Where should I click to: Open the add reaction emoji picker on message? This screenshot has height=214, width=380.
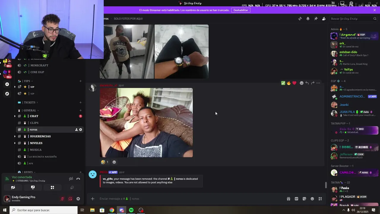click(x=302, y=83)
